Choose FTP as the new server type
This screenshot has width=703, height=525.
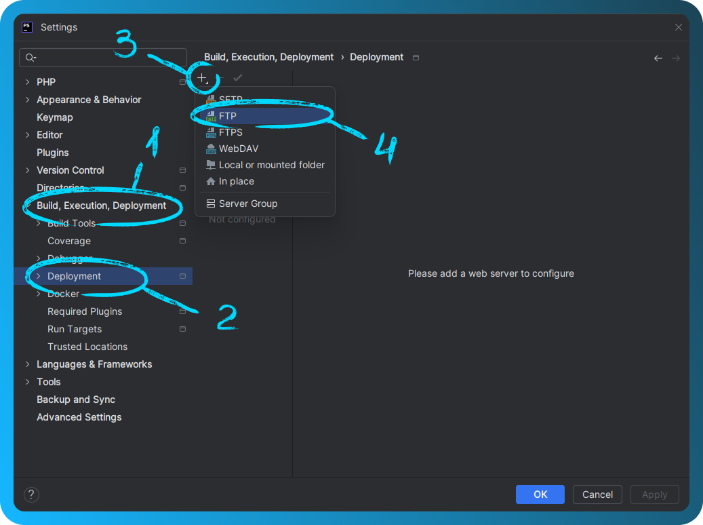pyautogui.click(x=227, y=115)
